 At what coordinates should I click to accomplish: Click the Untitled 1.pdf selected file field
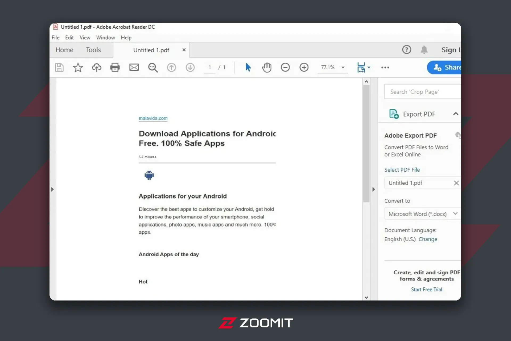click(423, 183)
